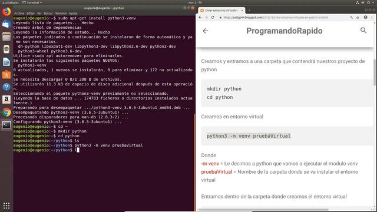Screen dimensions: 377x212
Task: Open Thunderbird mail from the dock
Action: pyautogui.click(x=6, y=24)
